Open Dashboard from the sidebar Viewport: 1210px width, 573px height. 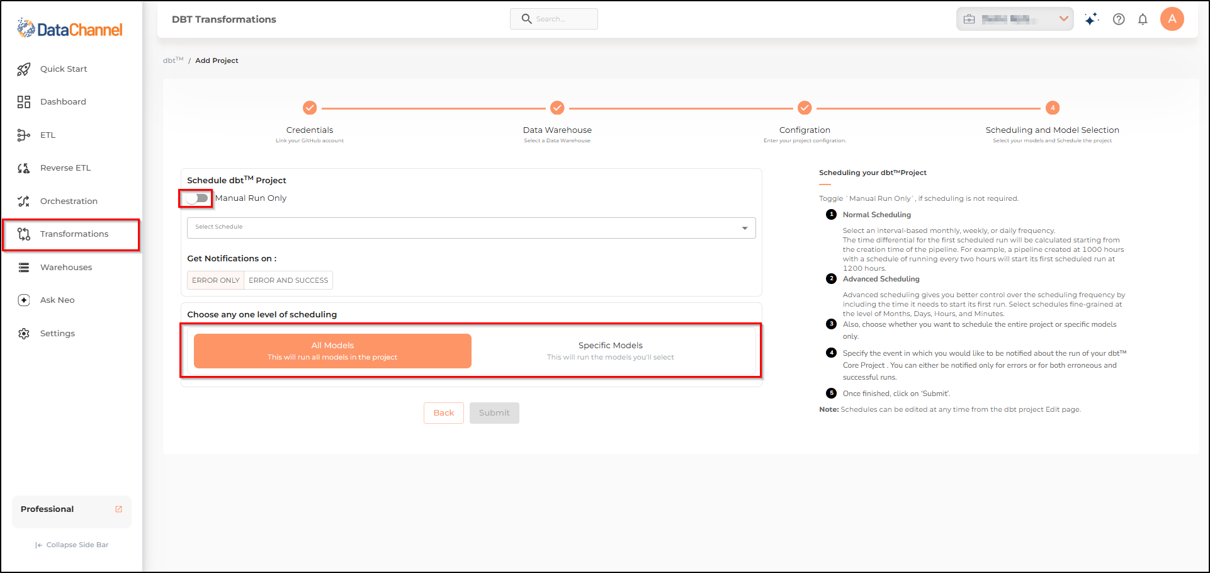click(x=63, y=102)
